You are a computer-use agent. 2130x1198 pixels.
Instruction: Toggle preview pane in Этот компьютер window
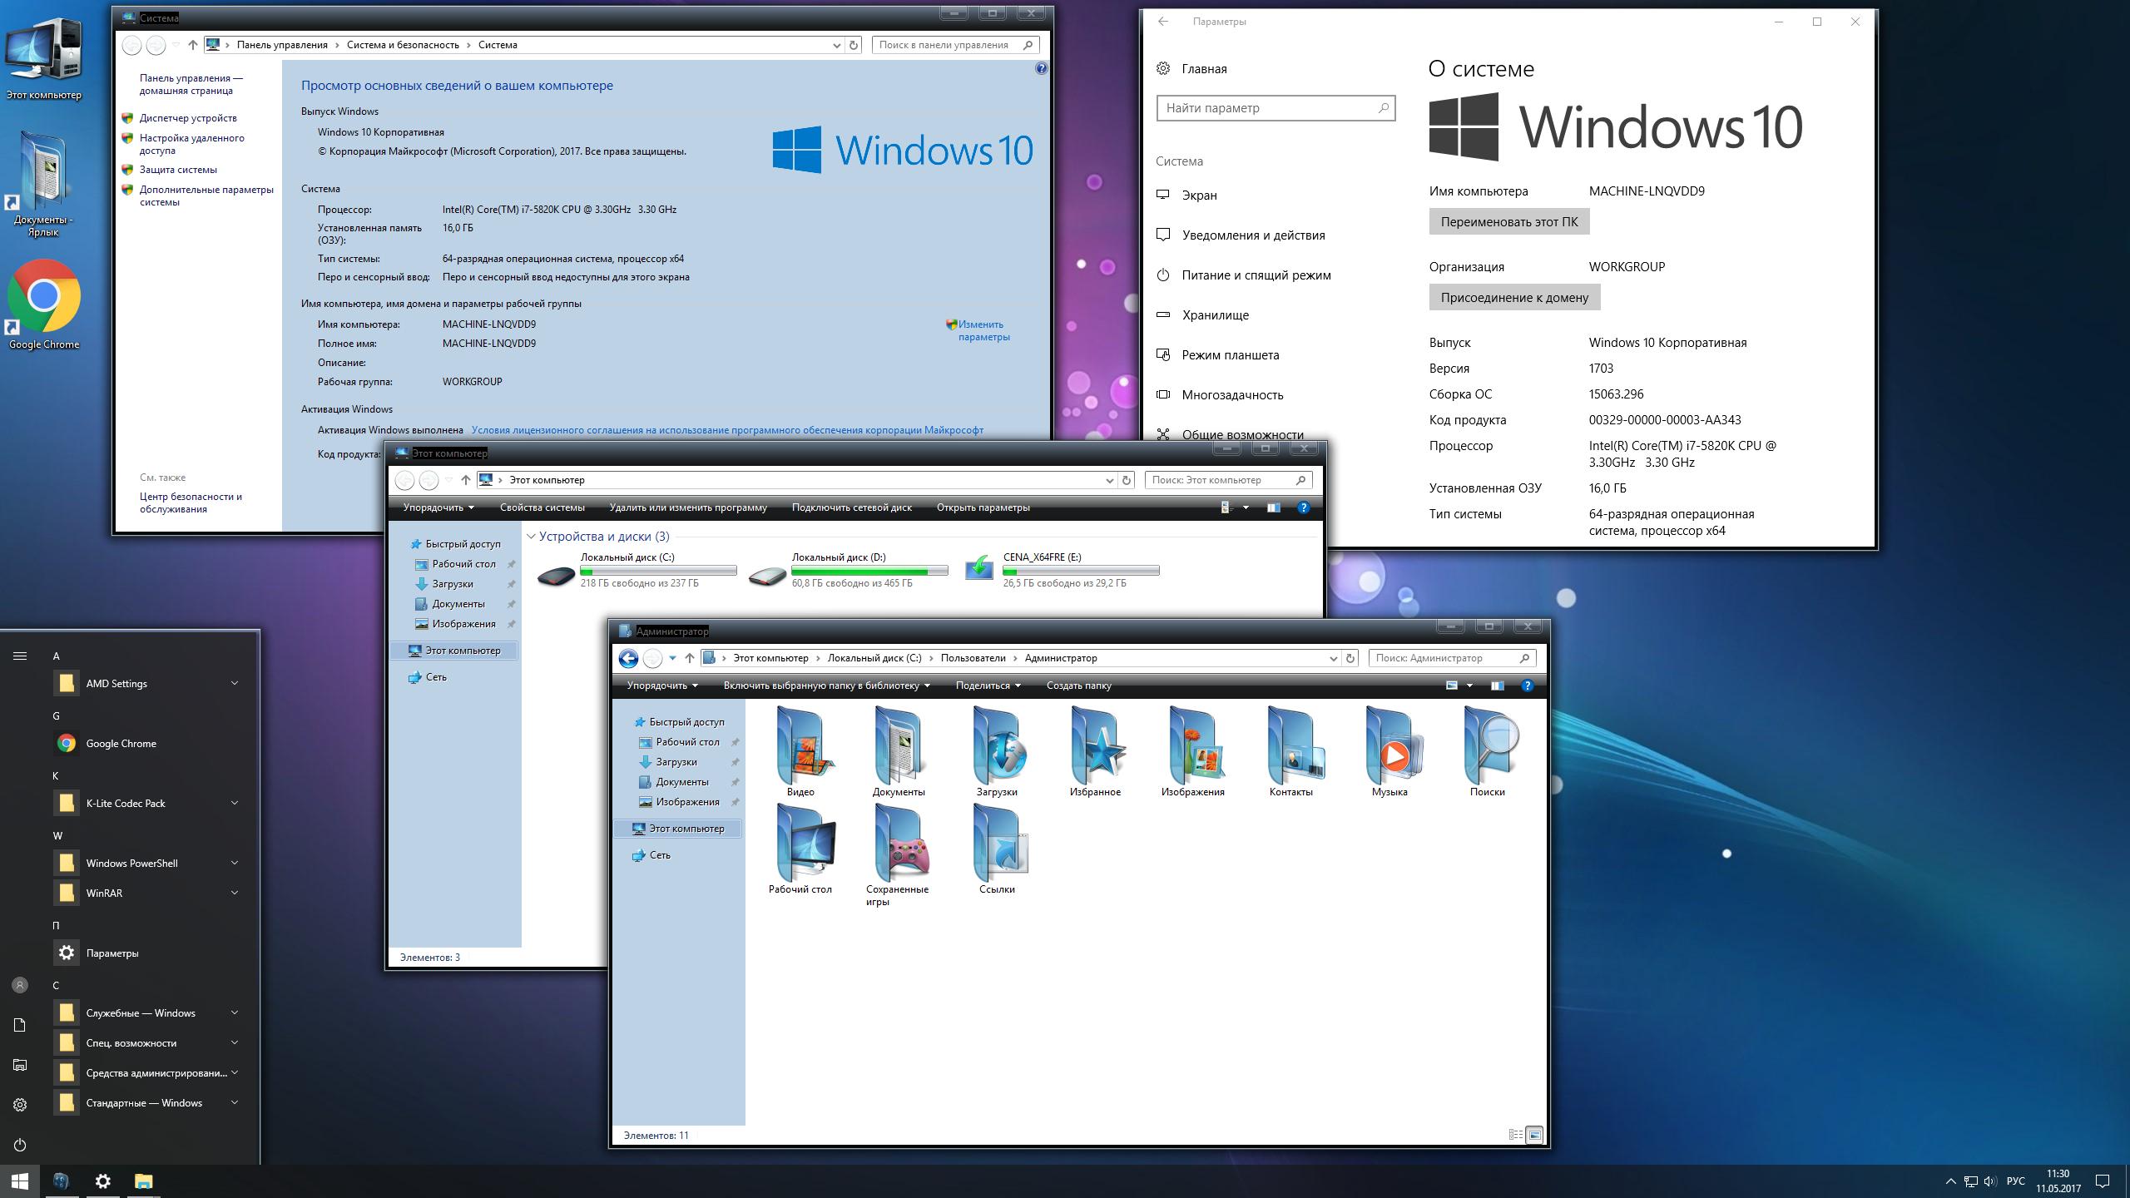pos(1273,507)
